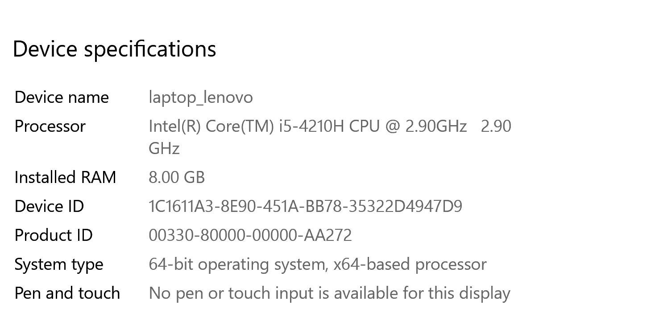
Task: Select the 8.00 GB RAM value
Action: 177,177
